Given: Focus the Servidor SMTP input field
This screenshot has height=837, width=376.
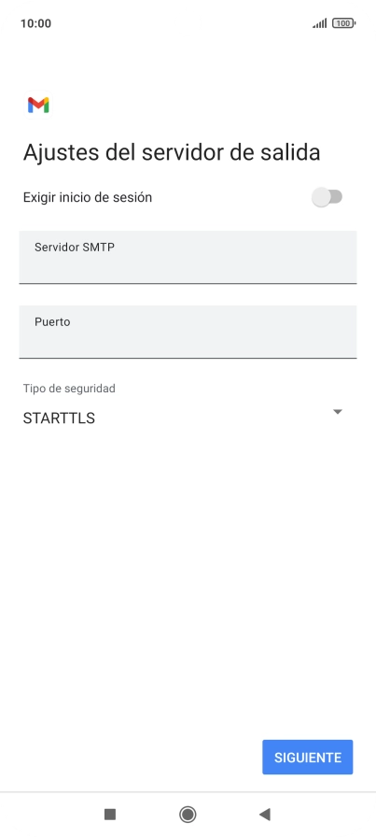Looking at the screenshot, I should click(188, 257).
